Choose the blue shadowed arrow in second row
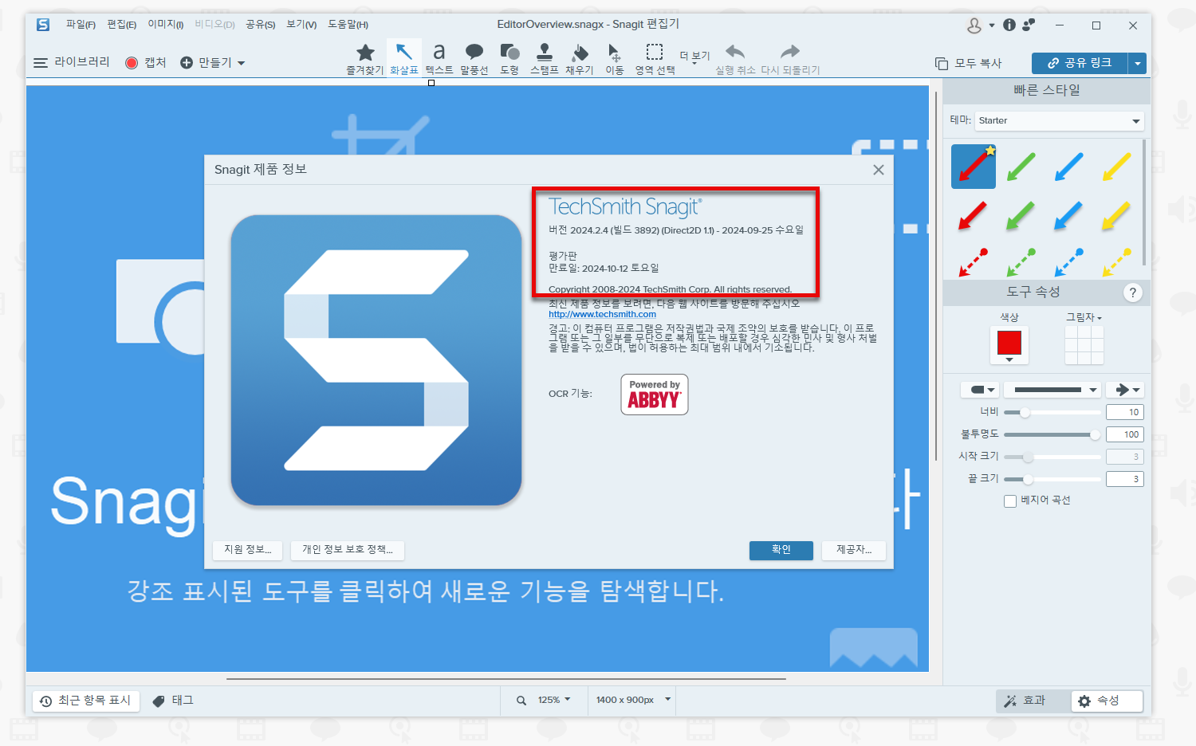Image resolution: width=1196 pixels, height=746 pixels. coord(1068,215)
